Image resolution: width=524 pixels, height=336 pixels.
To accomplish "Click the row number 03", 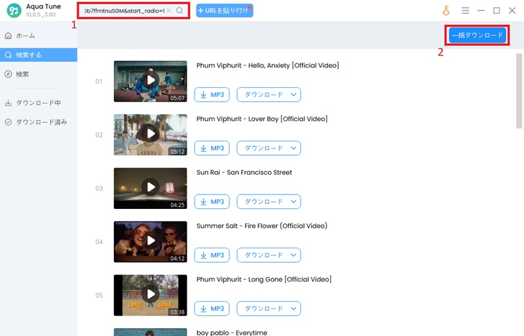I will (x=99, y=188).
